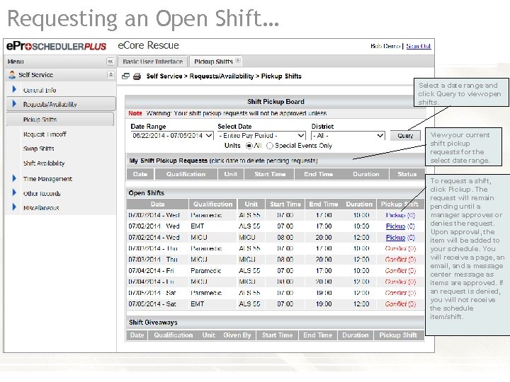Switch to the Basic User Interface tab
The height and width of the screenshot is (382, 510).
coord(152,62)
